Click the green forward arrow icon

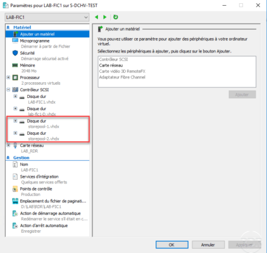pos(104,17)
